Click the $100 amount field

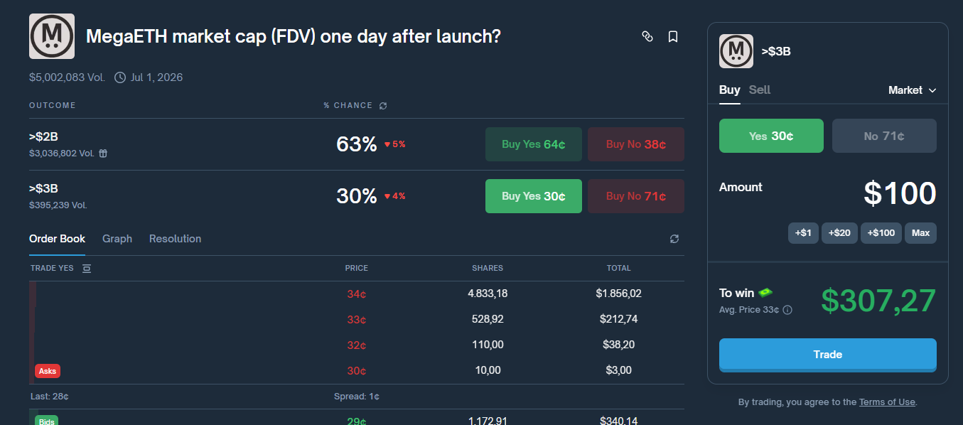(x=900, y=193)
